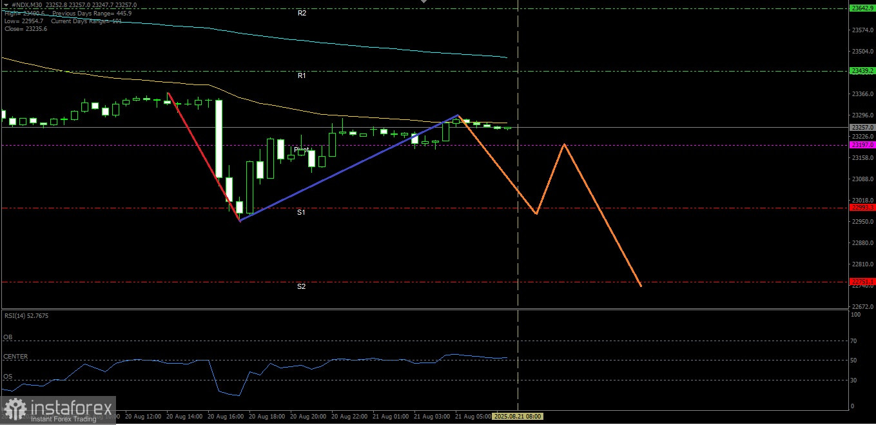Open the #NDX,M30 chart dropdown triangle
This screenshot has width=876, height=425.
[6, 5]
